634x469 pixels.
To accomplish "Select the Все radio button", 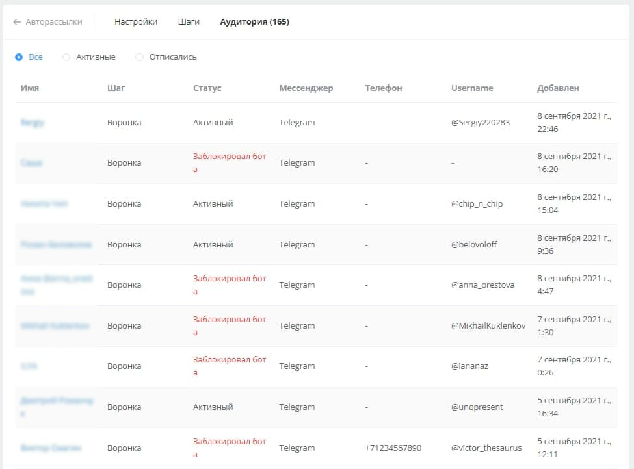I will tap(19, 57).
